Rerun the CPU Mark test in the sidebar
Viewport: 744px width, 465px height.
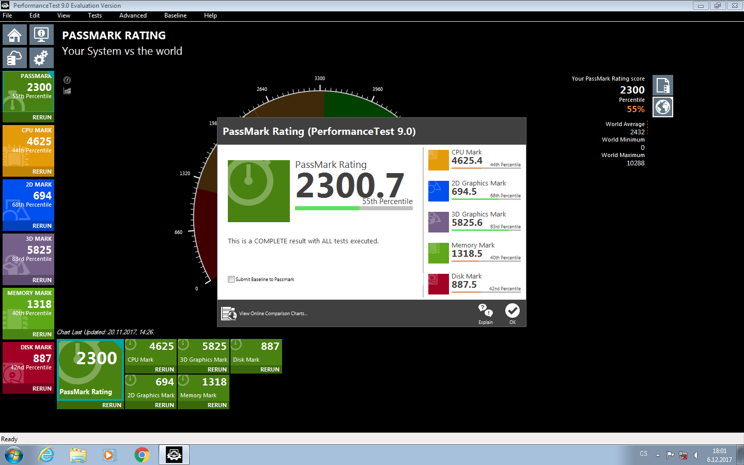41,172
